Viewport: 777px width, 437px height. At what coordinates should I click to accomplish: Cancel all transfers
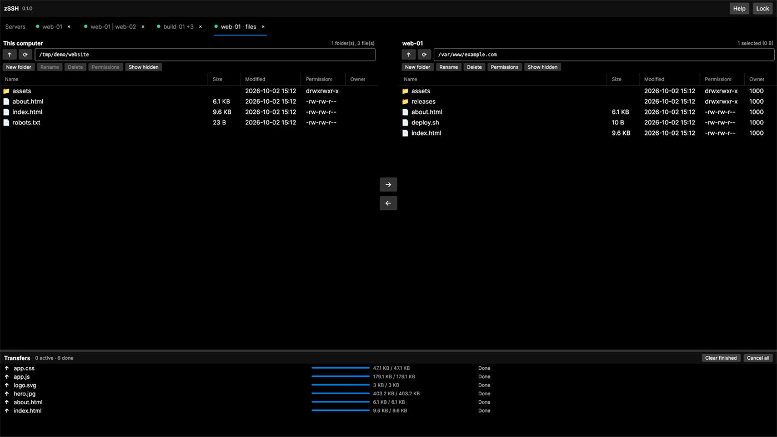click(x=758, y=358)
